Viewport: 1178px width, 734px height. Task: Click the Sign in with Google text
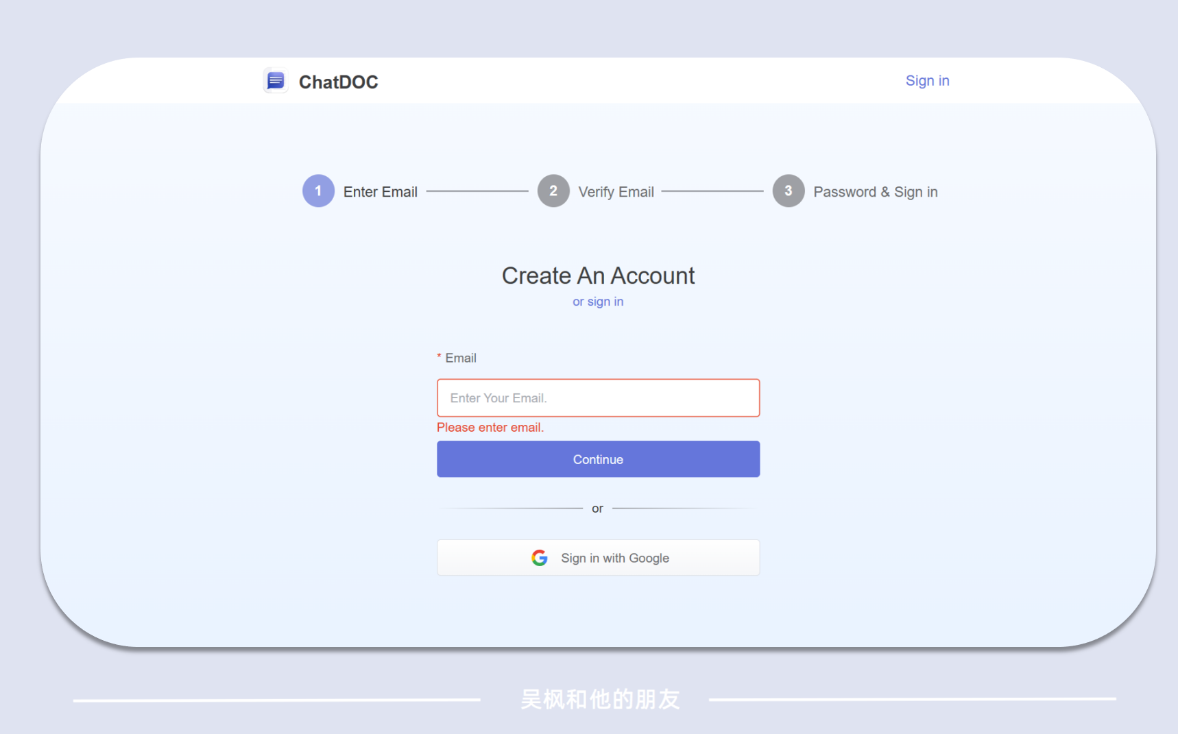click(614, 558)
